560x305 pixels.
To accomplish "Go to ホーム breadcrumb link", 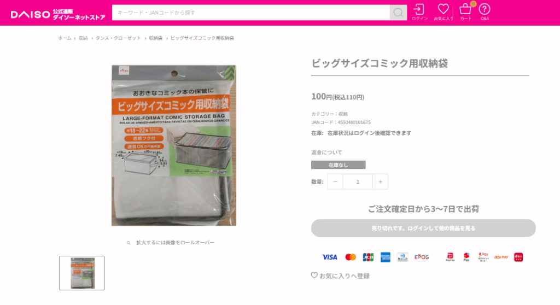I will (65, 38).
